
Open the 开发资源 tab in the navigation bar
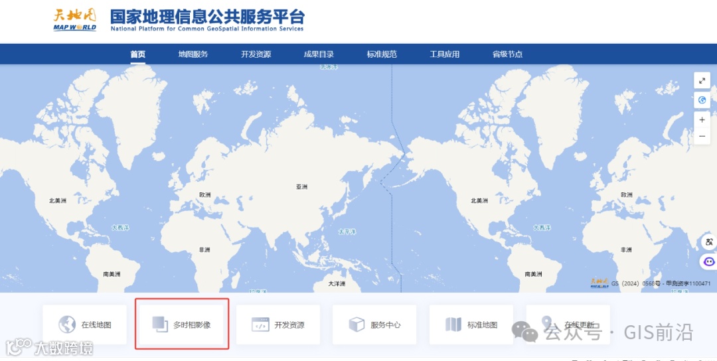pos(256,54)
